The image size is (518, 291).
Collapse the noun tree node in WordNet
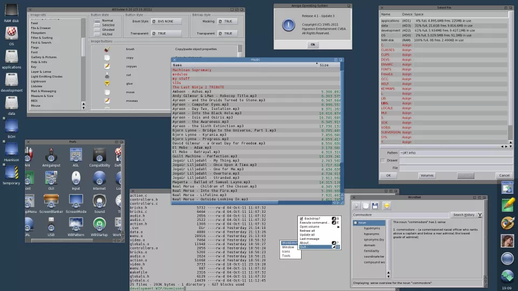point(356,223)
